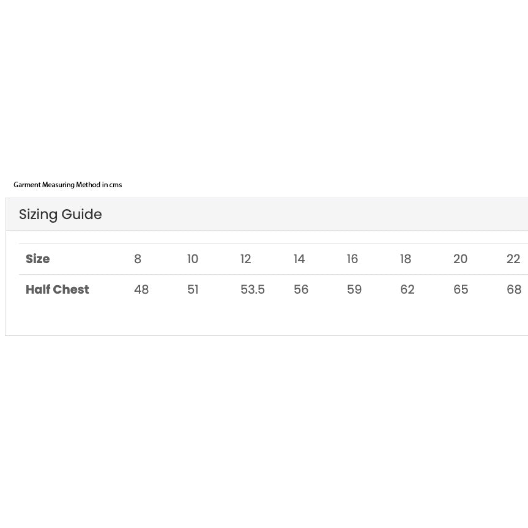
Task: Select the Size row label
Action: [x=38, y=259]
